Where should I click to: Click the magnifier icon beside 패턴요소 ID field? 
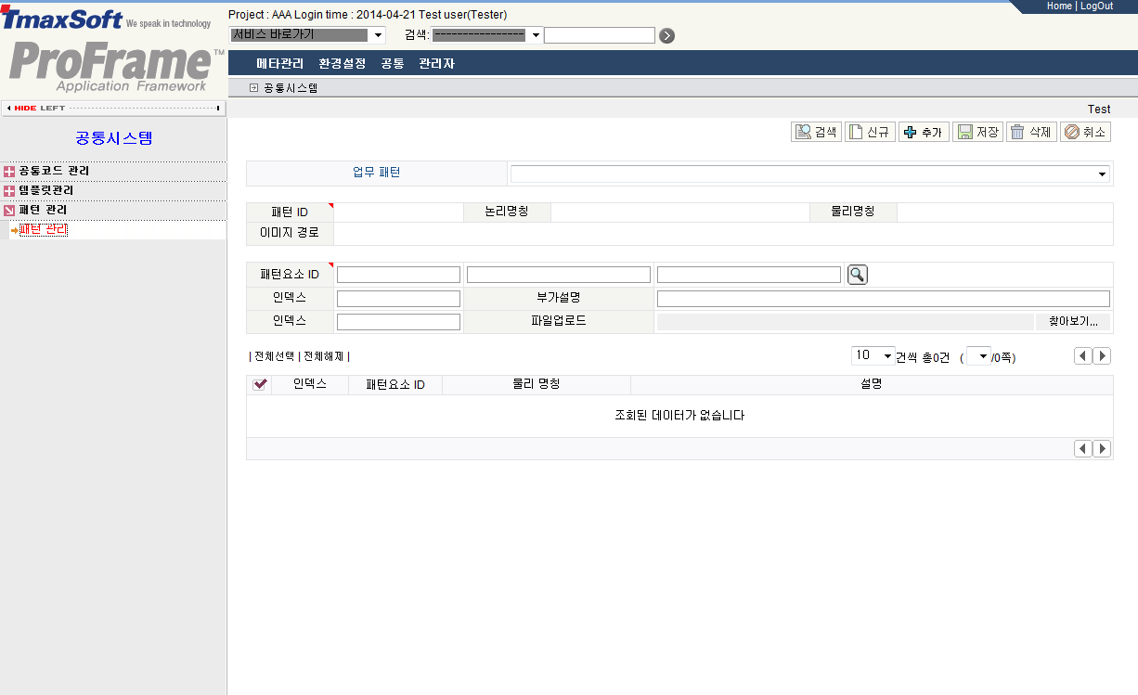click(857, 274)
